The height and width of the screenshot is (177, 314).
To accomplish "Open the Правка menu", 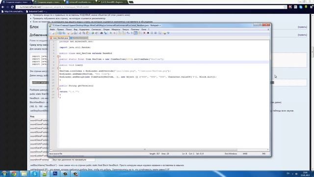I will (60, 29).
